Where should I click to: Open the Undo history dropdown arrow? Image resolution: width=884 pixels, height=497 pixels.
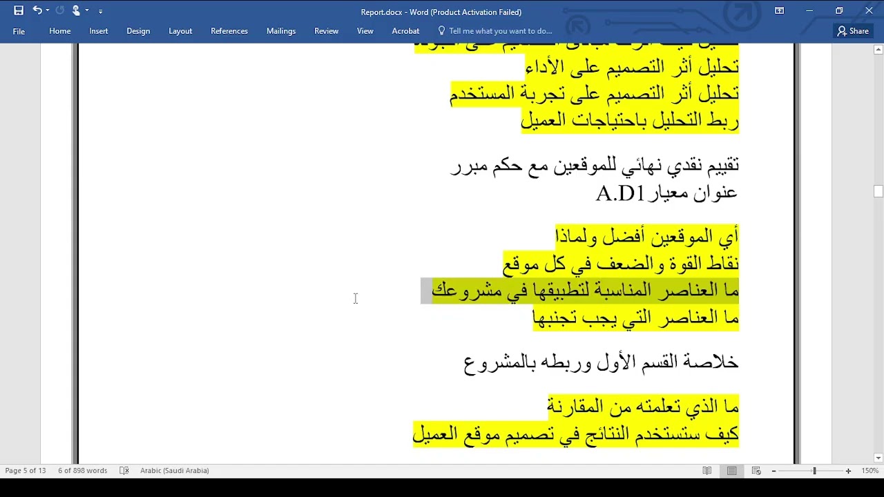tap(48, 11)
